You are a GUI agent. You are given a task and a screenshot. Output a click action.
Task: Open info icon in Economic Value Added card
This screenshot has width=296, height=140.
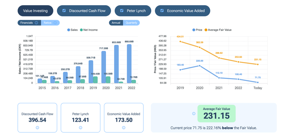coord(124,128)
